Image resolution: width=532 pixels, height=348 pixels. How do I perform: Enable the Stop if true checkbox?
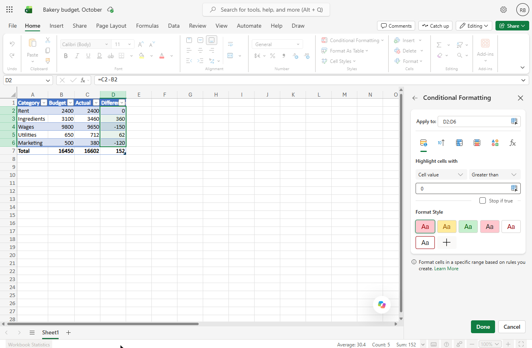click(x=483, y=200)
